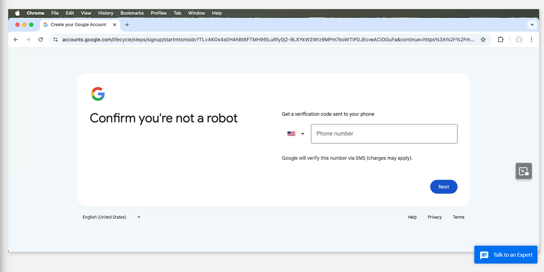Open the Chrome profile avatar
Viewport: 544px width, 272px height.
(x=519, y=40)
